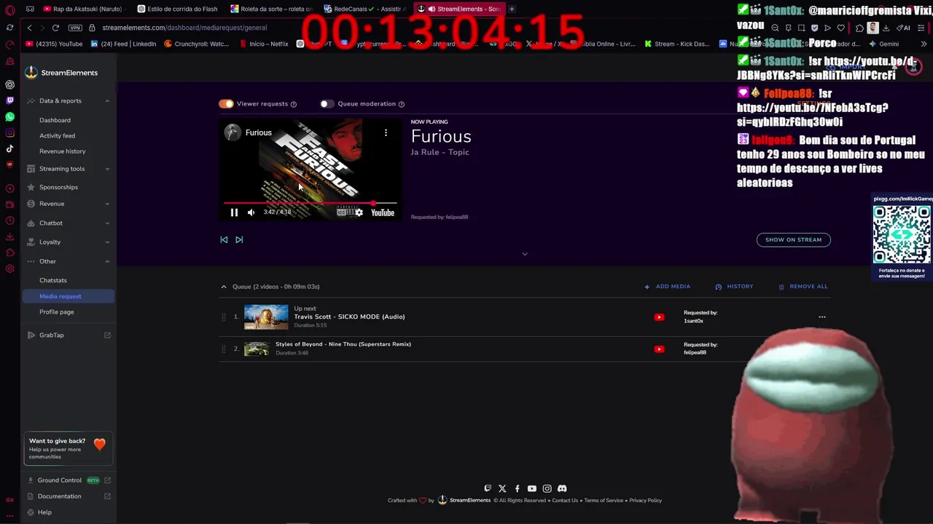This screenshot has width=933, height=524.
Task: Open footer Instagram icon
Action: 547,489
